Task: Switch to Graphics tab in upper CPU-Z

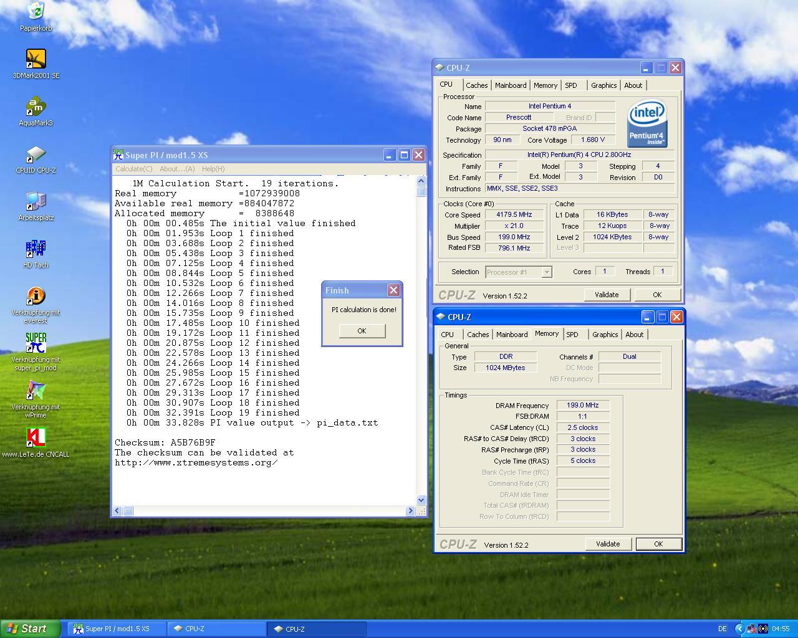Action: point(603,85)
